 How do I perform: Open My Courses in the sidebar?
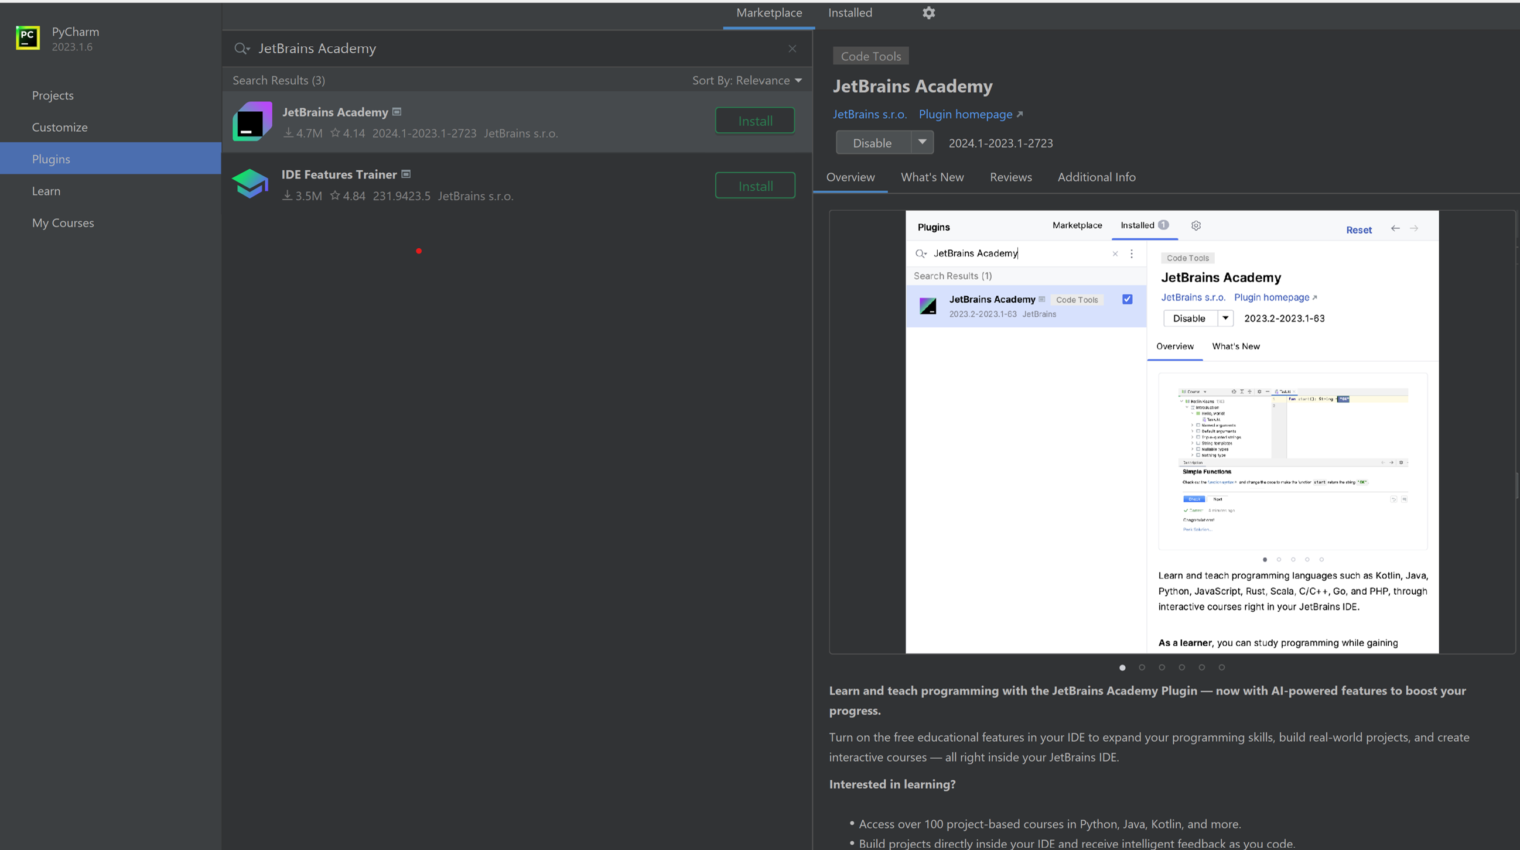(x=63, y=223)
